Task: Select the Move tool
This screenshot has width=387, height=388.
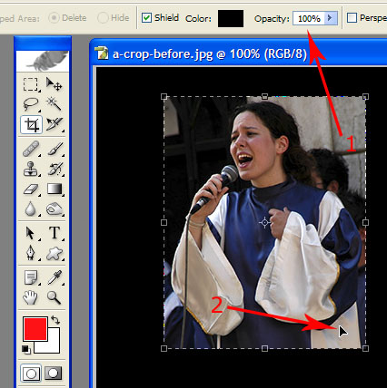Action: tap(55, 84)
